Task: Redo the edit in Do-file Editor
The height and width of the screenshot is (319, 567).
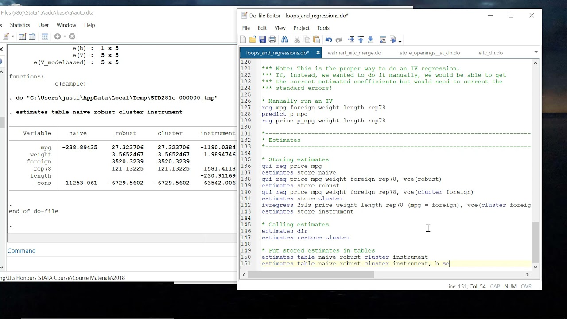Action: 339,39
